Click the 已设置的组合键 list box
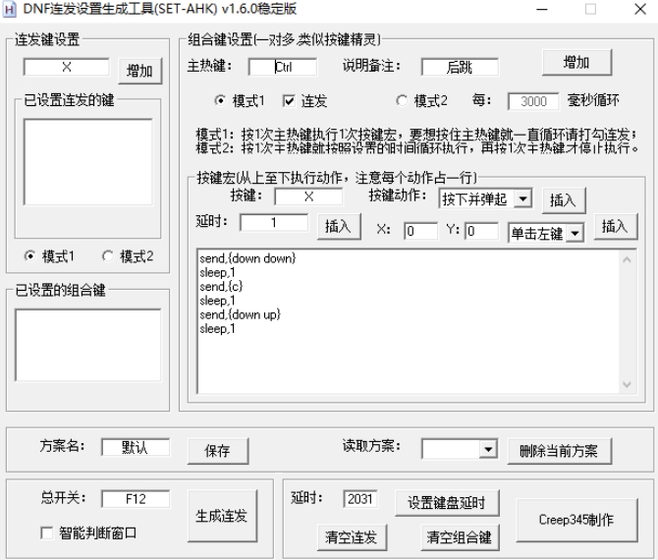The image size is (658, 560). click(x=88, y=345)
